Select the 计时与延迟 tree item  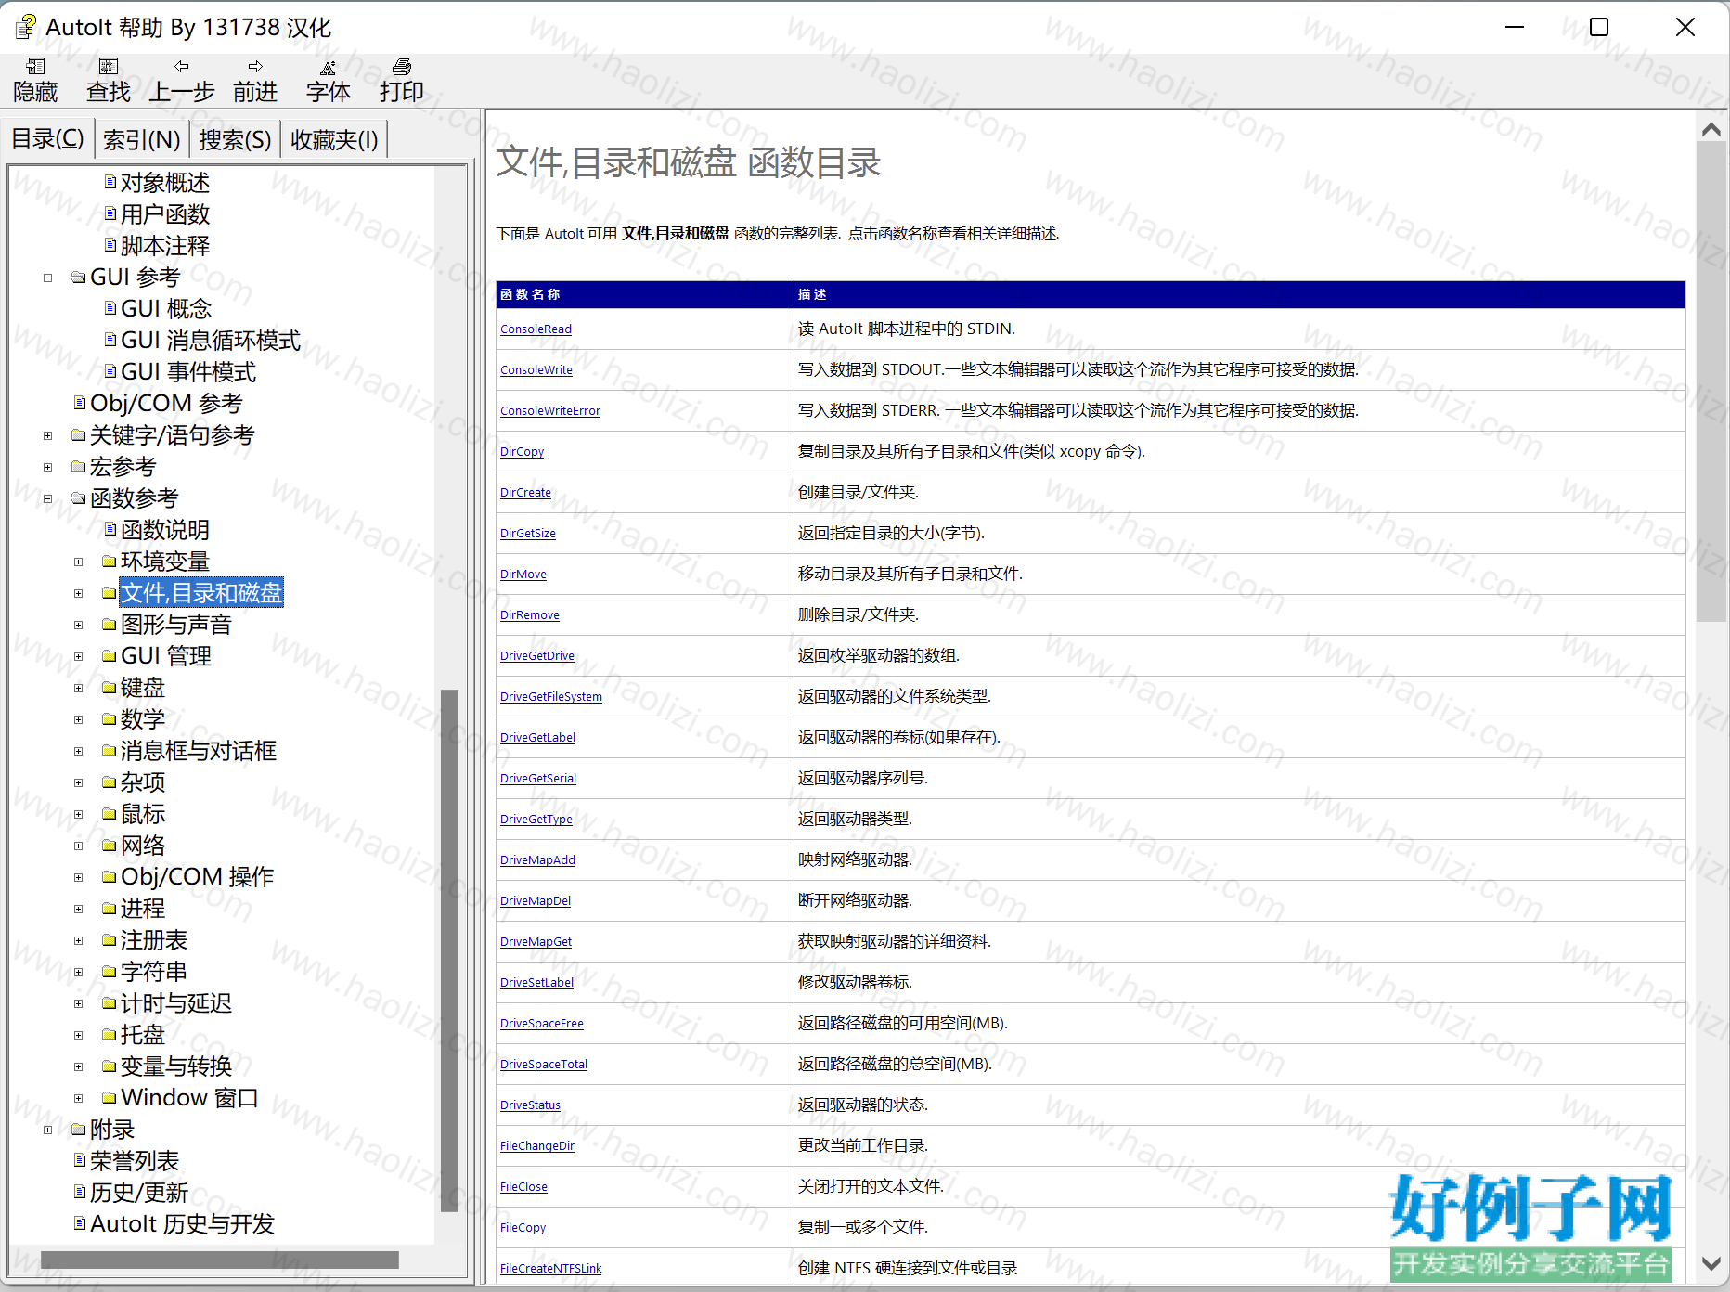click(176, 1003)
